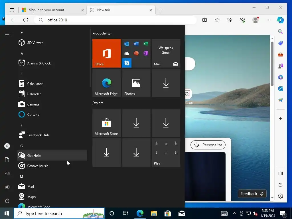Image resolution: width=292 pixels, height=219 pixels.
Task: Open 3D Viewer from the app list
Action: (x=52, y=43)
